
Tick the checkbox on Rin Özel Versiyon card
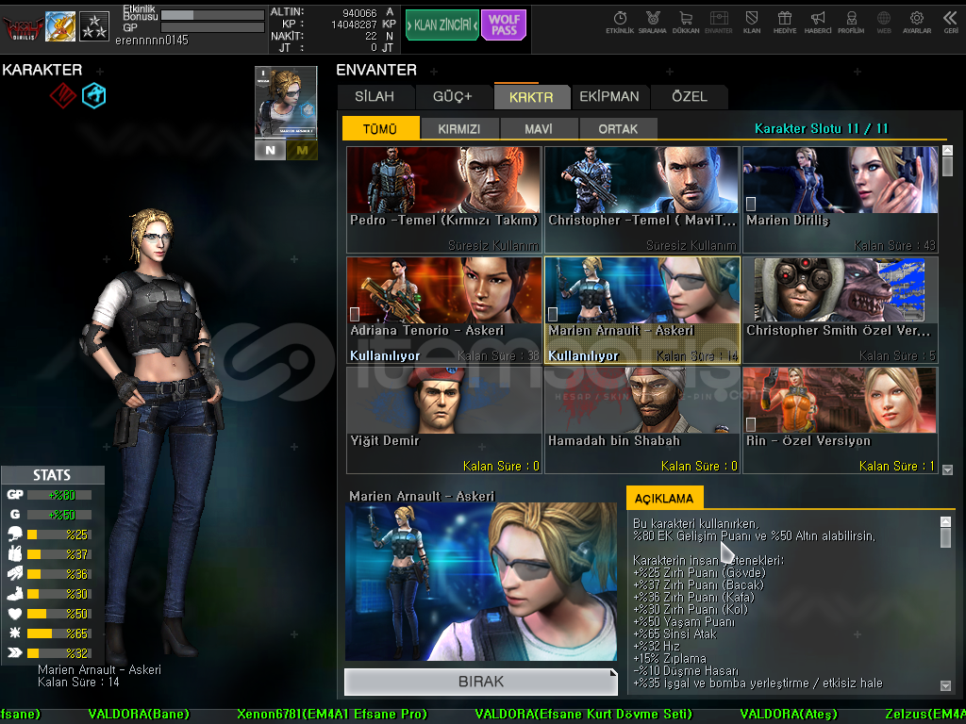tap(751, 424)
